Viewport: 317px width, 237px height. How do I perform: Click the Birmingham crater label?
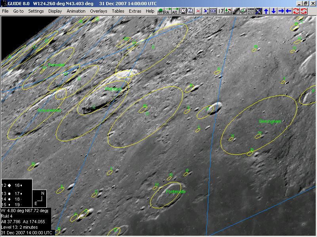tap(270, 121)
